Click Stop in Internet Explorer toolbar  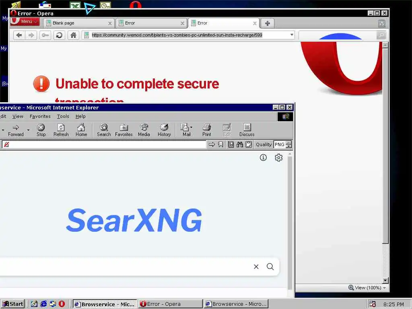41,130
